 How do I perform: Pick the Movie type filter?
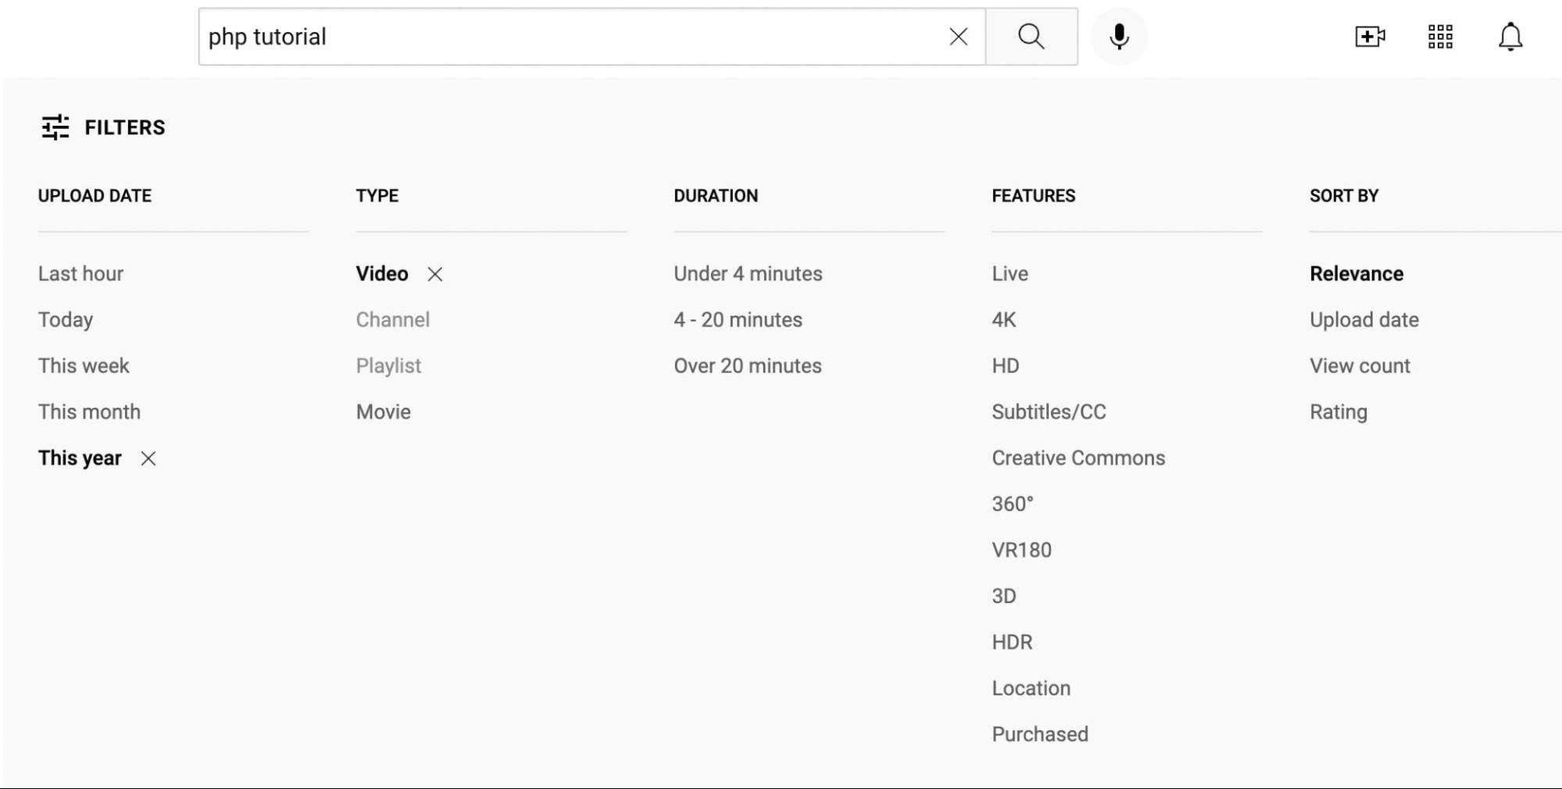383,412
